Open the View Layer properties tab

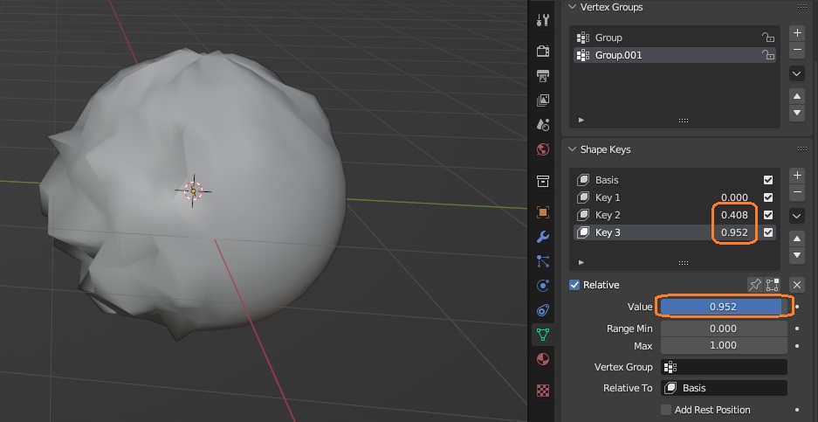(542, 100)
